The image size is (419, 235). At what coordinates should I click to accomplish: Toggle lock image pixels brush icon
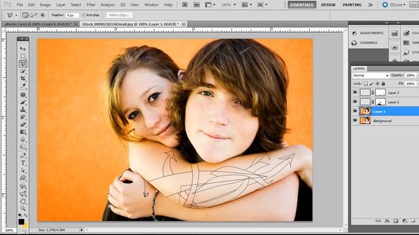tap(371, 84)
